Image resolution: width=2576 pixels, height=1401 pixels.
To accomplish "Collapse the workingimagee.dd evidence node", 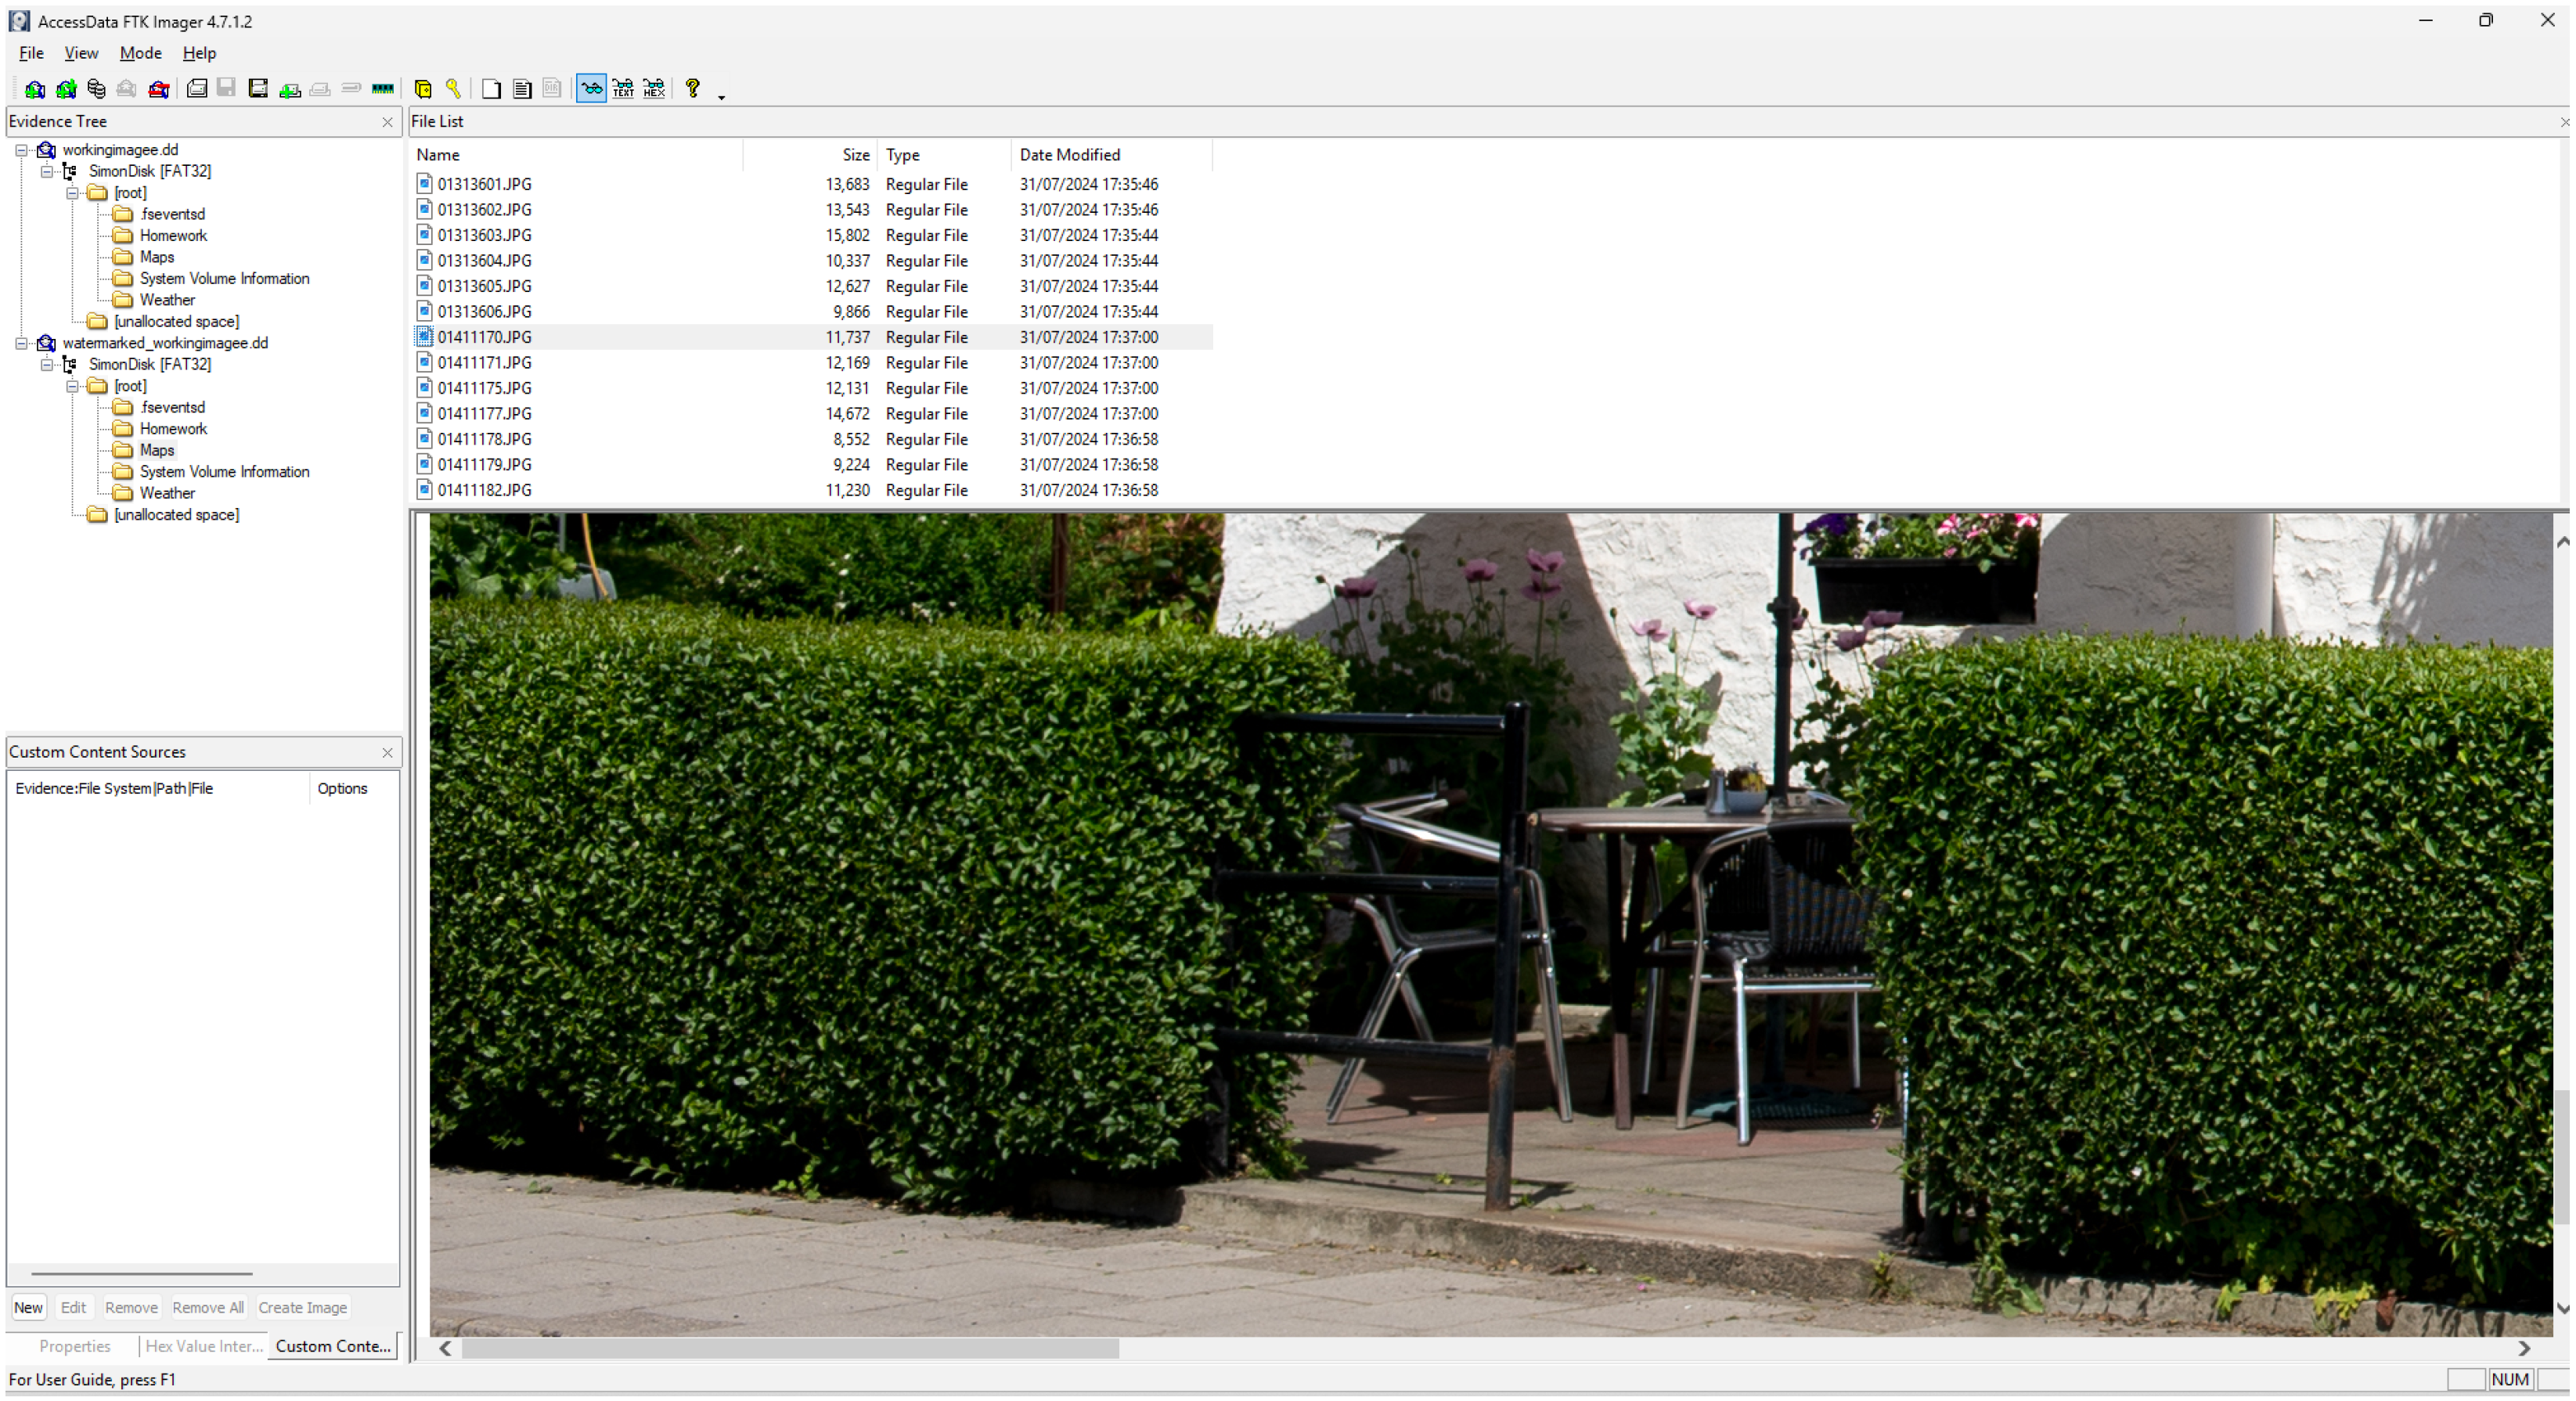I will 21,150.
